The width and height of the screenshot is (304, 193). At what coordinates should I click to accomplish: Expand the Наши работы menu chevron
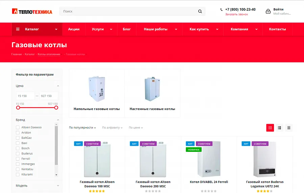click(176, 29)
